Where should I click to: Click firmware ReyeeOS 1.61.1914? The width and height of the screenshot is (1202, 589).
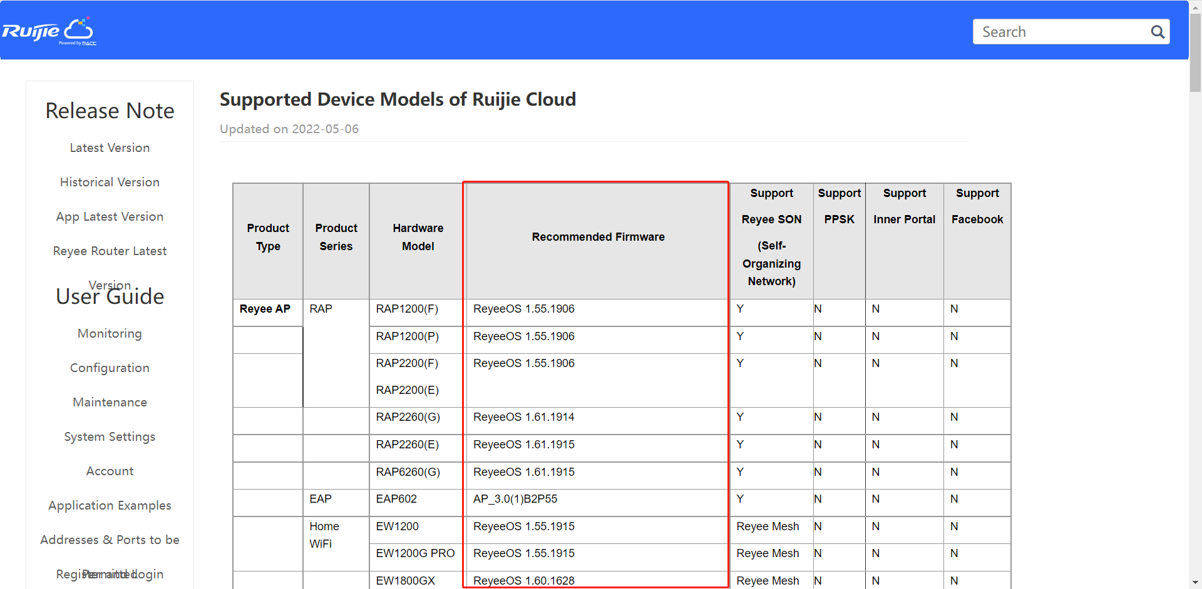coord(524,417)
